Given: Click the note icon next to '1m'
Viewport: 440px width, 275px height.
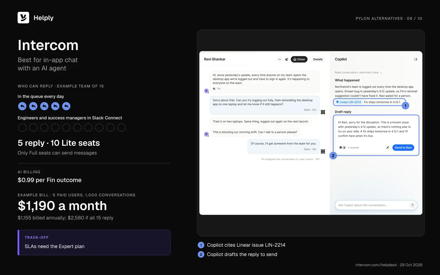Looking at the screenshot, I should tap(214, 89).
